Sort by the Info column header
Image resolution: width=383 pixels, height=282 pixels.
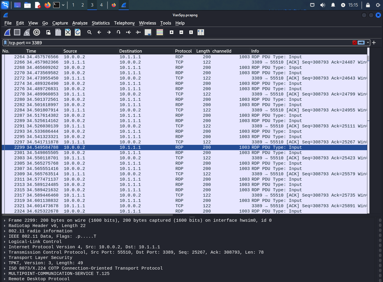tap(309, 51)
